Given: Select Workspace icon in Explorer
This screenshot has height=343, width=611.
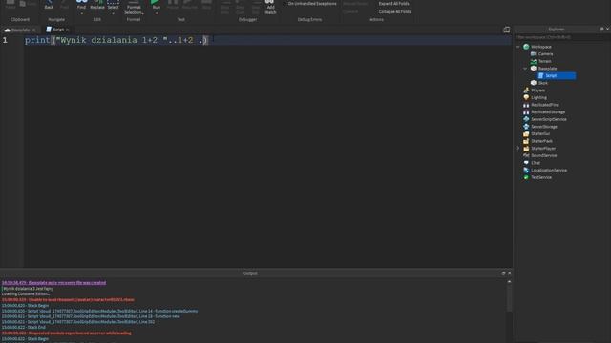Looking at the screenshot, I should (526, 47).
